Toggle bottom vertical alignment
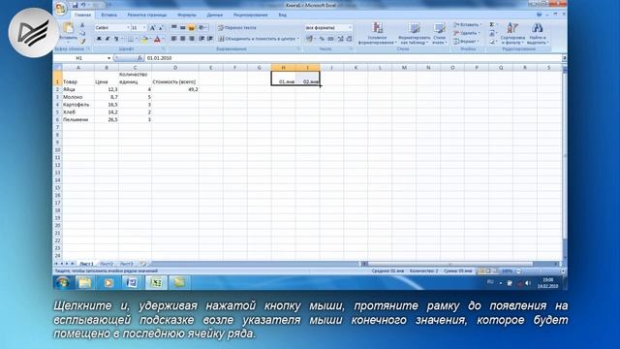The height and width of the screenshot is (349, 620). coord(192,28)
